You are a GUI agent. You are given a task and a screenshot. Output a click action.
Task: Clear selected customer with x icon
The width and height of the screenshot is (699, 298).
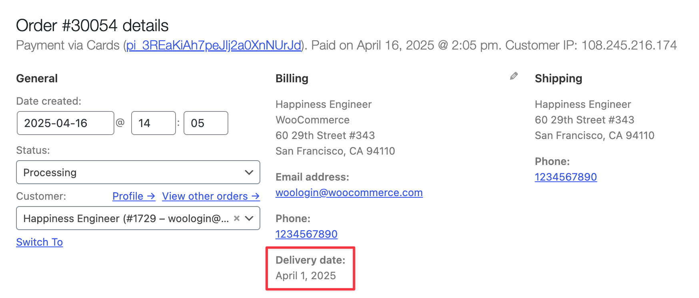click(237, 218)
